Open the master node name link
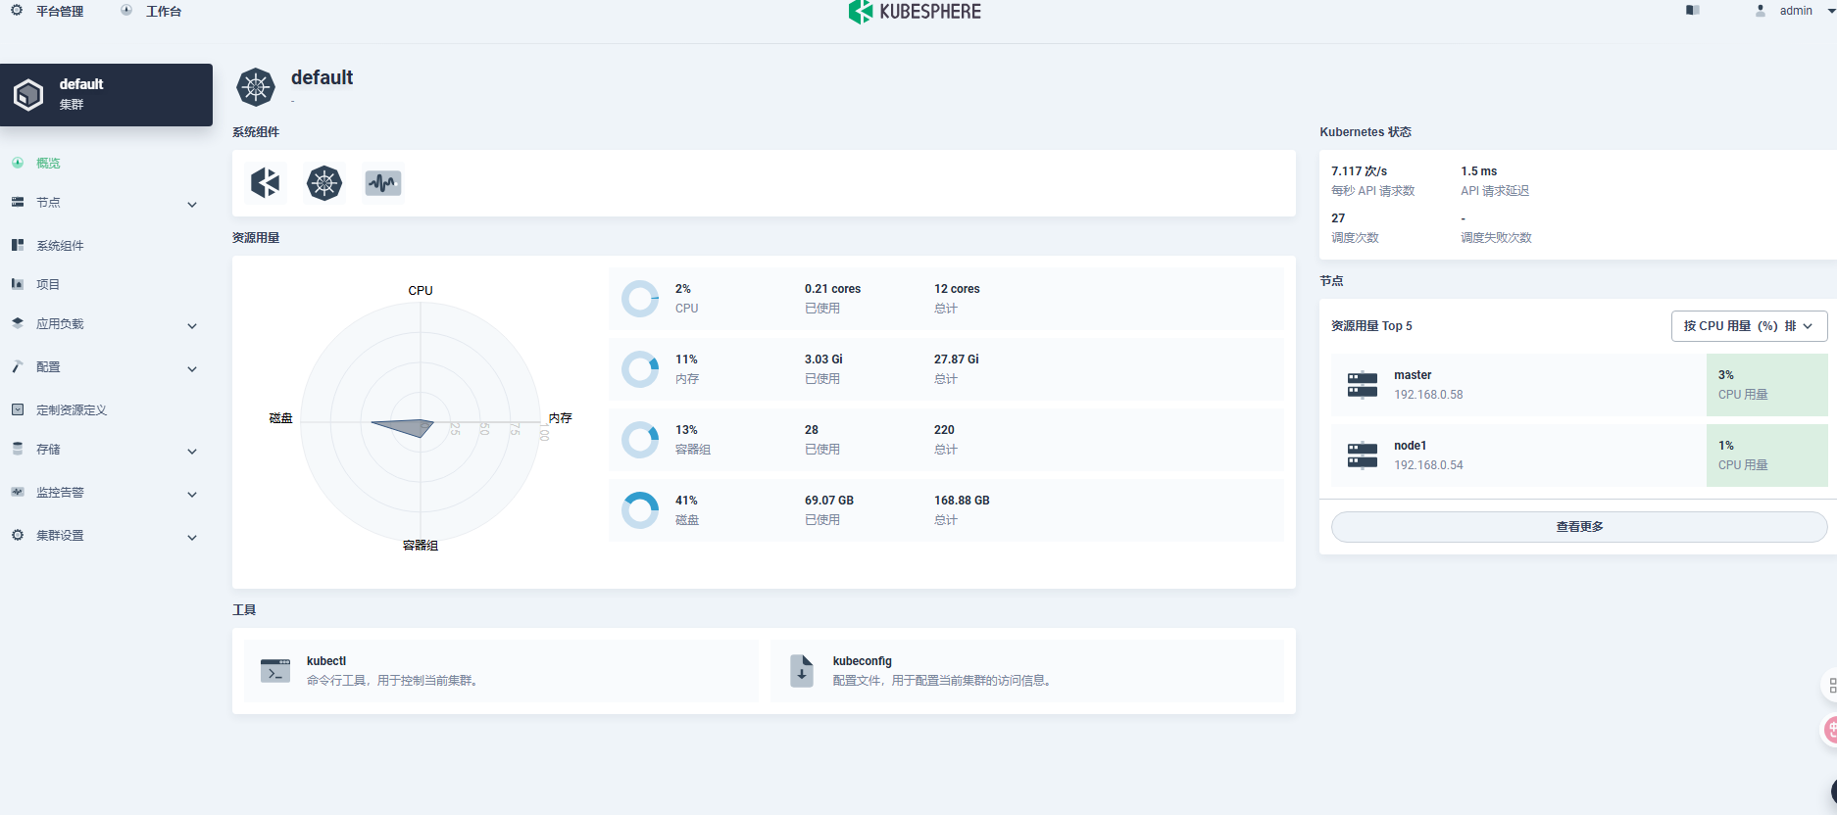Screen dimensions: 1837x815 coord(1413,375)
